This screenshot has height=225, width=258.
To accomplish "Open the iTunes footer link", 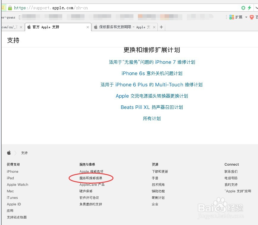I will click(x=12, y=198).
